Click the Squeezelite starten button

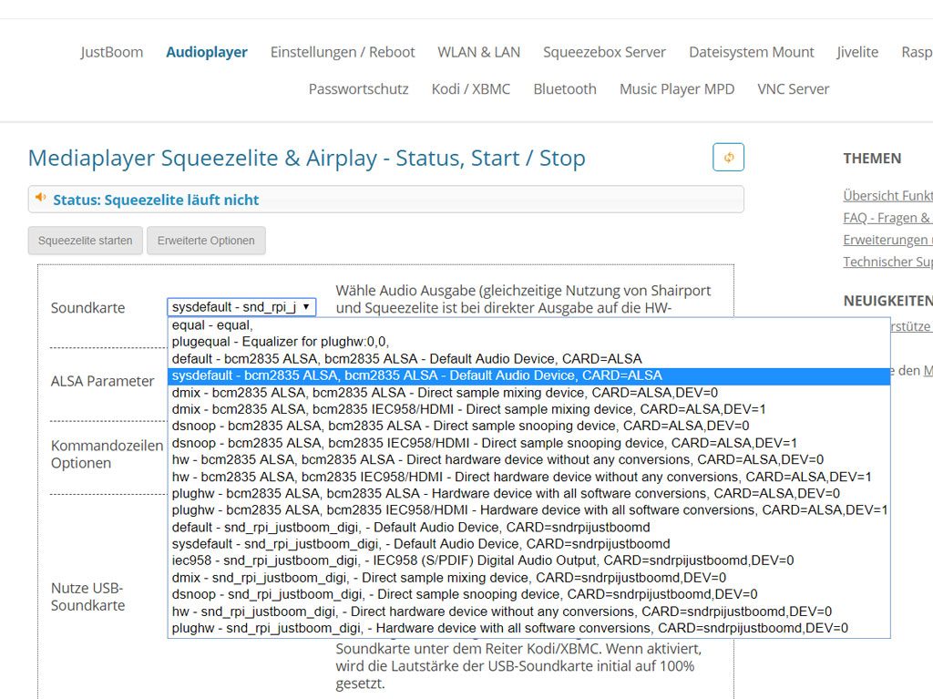pos(85,241)
